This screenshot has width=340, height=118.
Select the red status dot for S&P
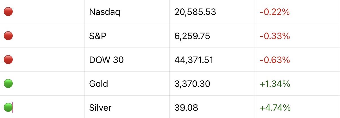(x=8, y=36)
